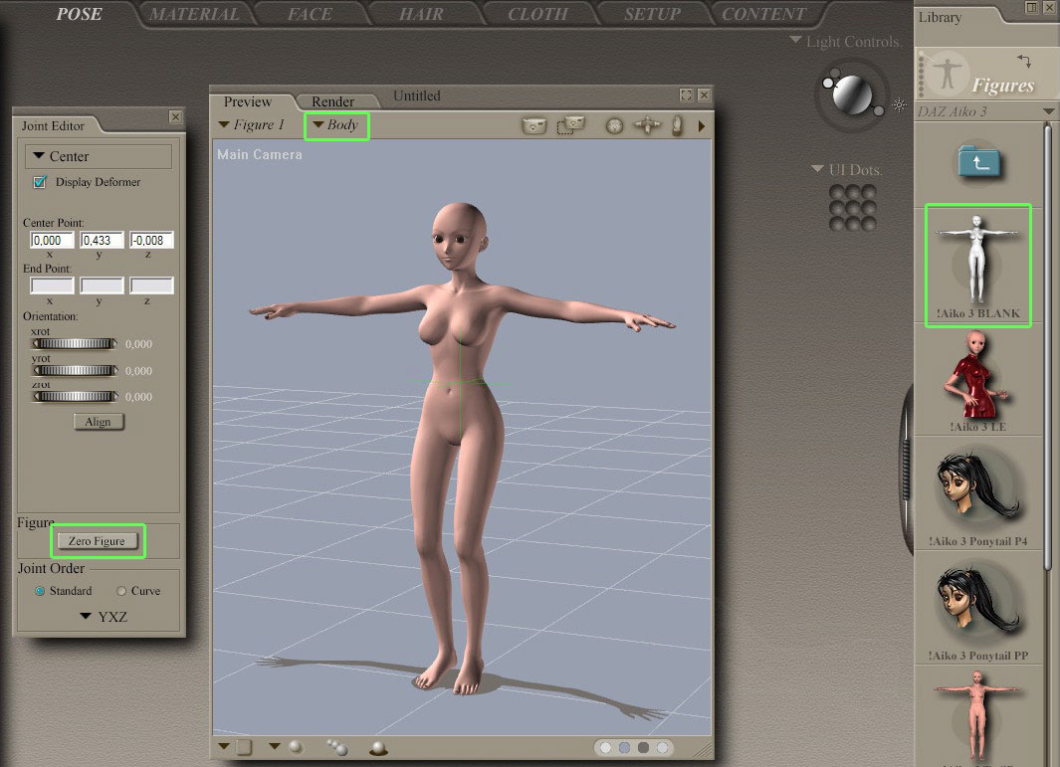Click the up-folder icon in Library
Screen dimensions: 1060x767
(x=978, y=161)
